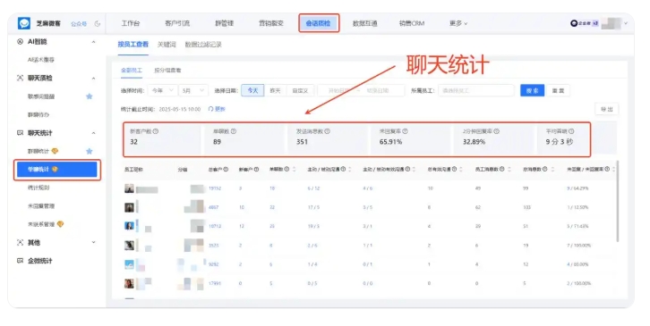Select the 自定义 date option
The image size is (650, 326).
[300, 90]
